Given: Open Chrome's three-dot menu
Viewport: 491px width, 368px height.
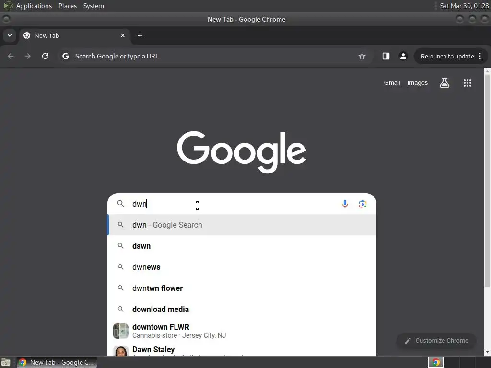Looking at the screenshot, I should pyautogui.click(x=480, y=56).
